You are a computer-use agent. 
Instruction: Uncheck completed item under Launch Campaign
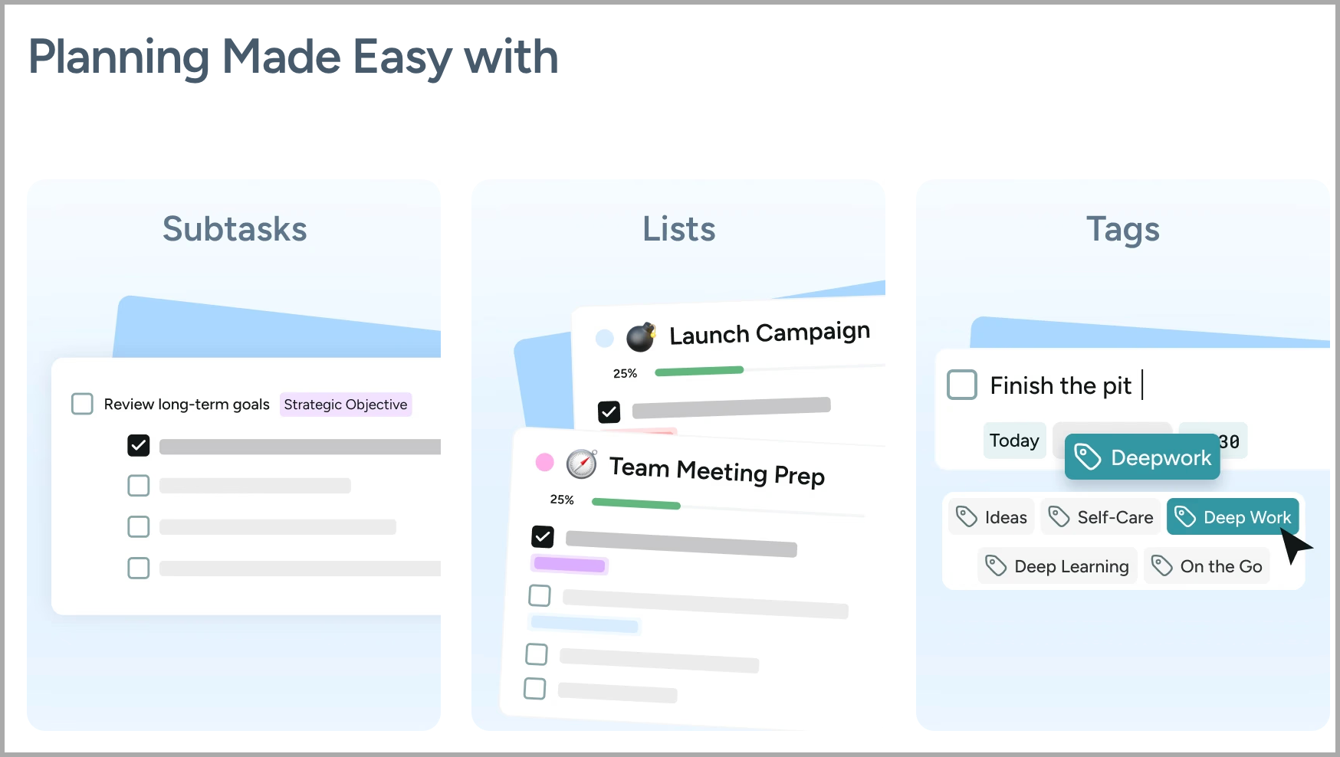coord(609,412)
